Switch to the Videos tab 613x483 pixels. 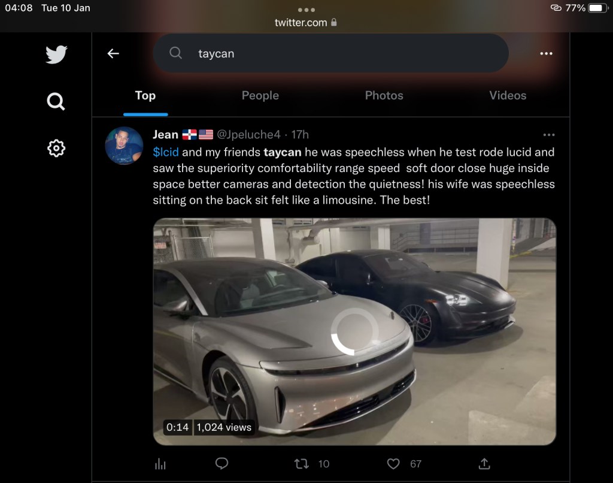tap(508, 95)
